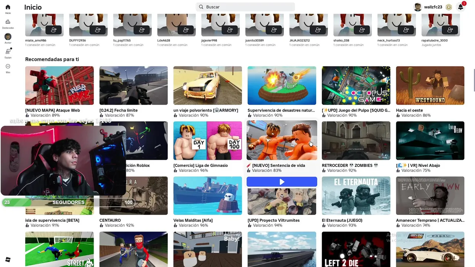This screenshot has width=475, height=267.
Task: Add LdeA628 as friend
Action: pyautogui.click(x=186, y=30)
